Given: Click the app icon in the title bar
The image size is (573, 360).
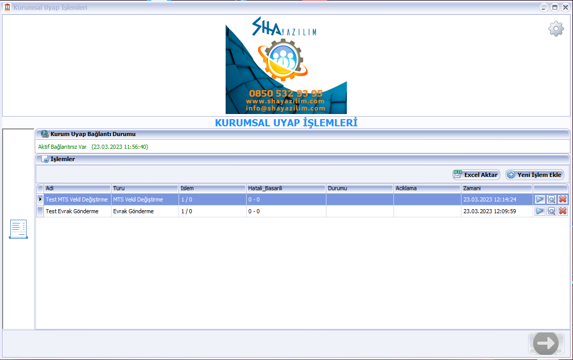Looking at the screenshot, I should 7,7.
